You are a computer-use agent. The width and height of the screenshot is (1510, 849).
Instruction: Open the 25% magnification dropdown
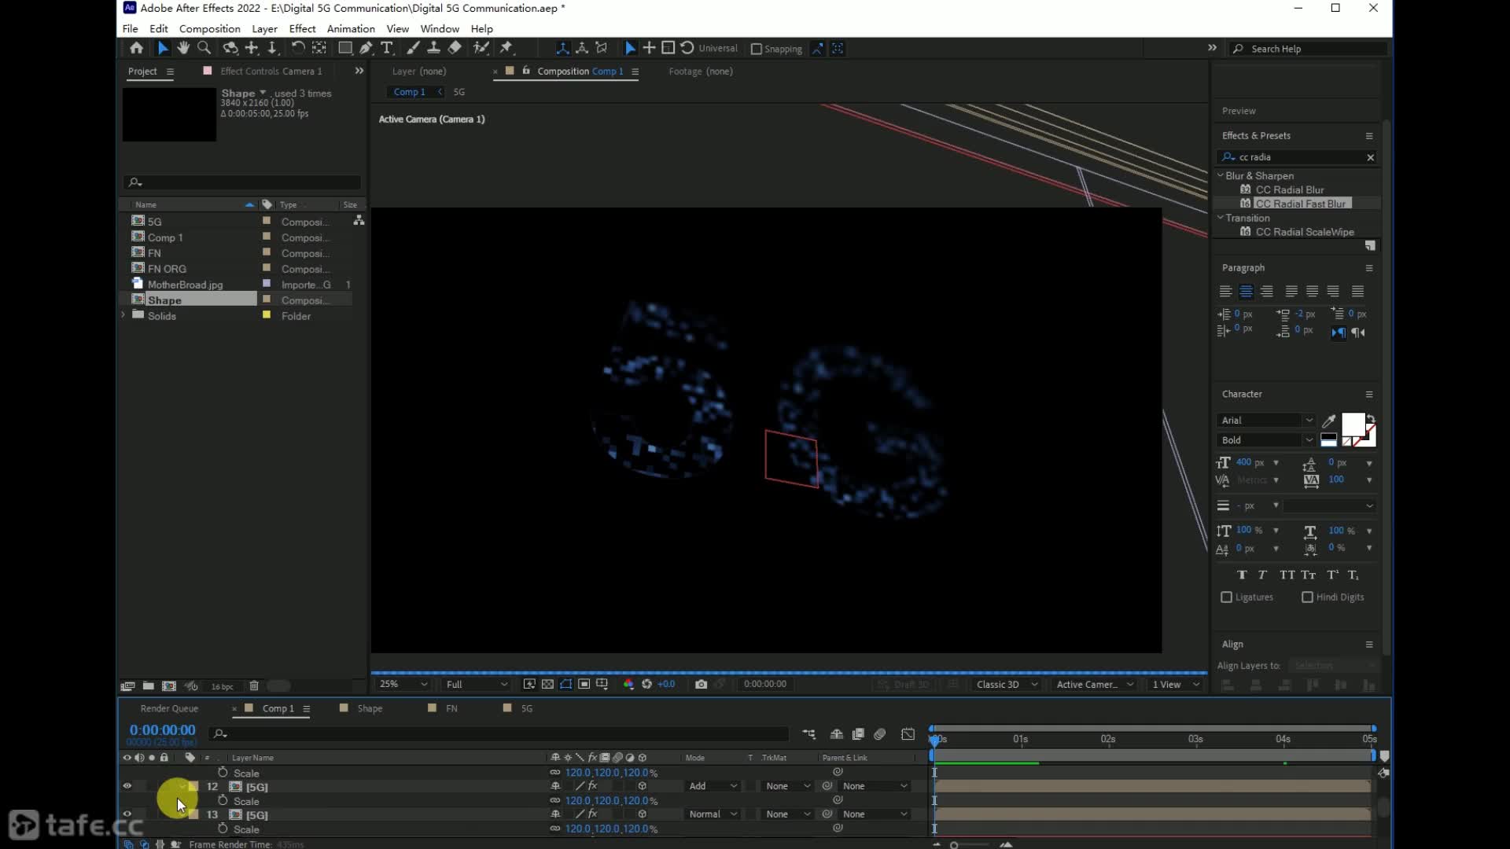pyautogui.click(x=403, y=684)
